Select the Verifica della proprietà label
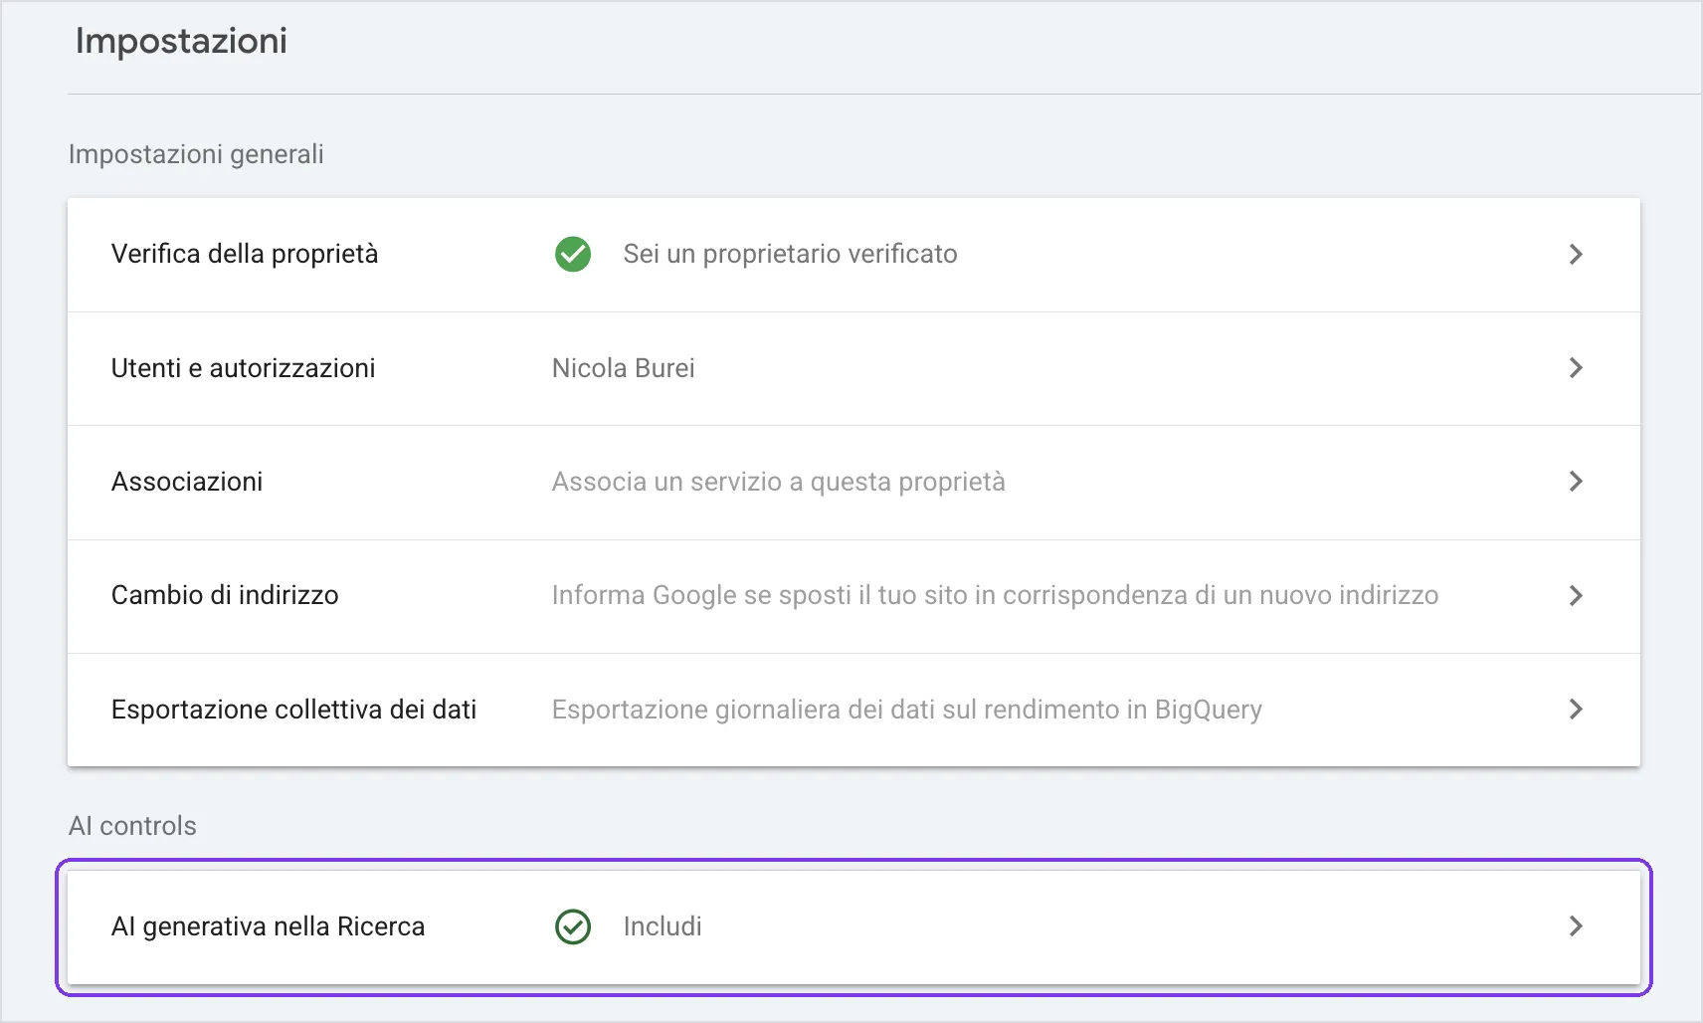 pyautogui.click(x=245, y=254)
